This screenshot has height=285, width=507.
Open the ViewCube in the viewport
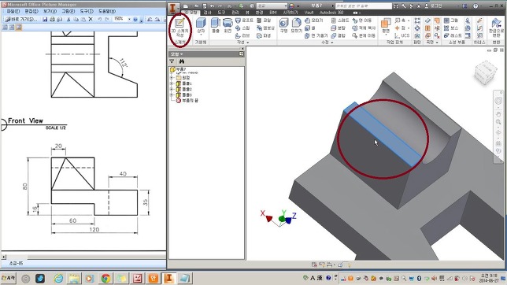click(485, 72)
